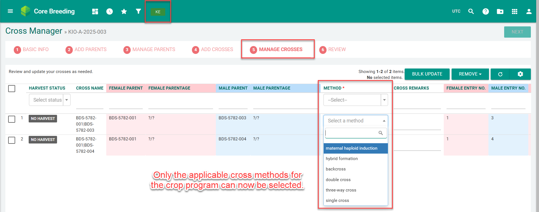Open the Method column filter dropdown
Screen dimensions: 539x212
tap(355, 100)
